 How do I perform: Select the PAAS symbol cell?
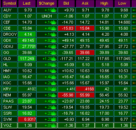tap(10, 101)
